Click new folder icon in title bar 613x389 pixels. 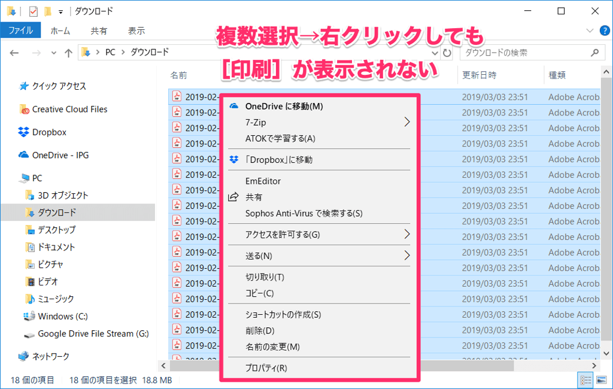(x=48, y=11)
